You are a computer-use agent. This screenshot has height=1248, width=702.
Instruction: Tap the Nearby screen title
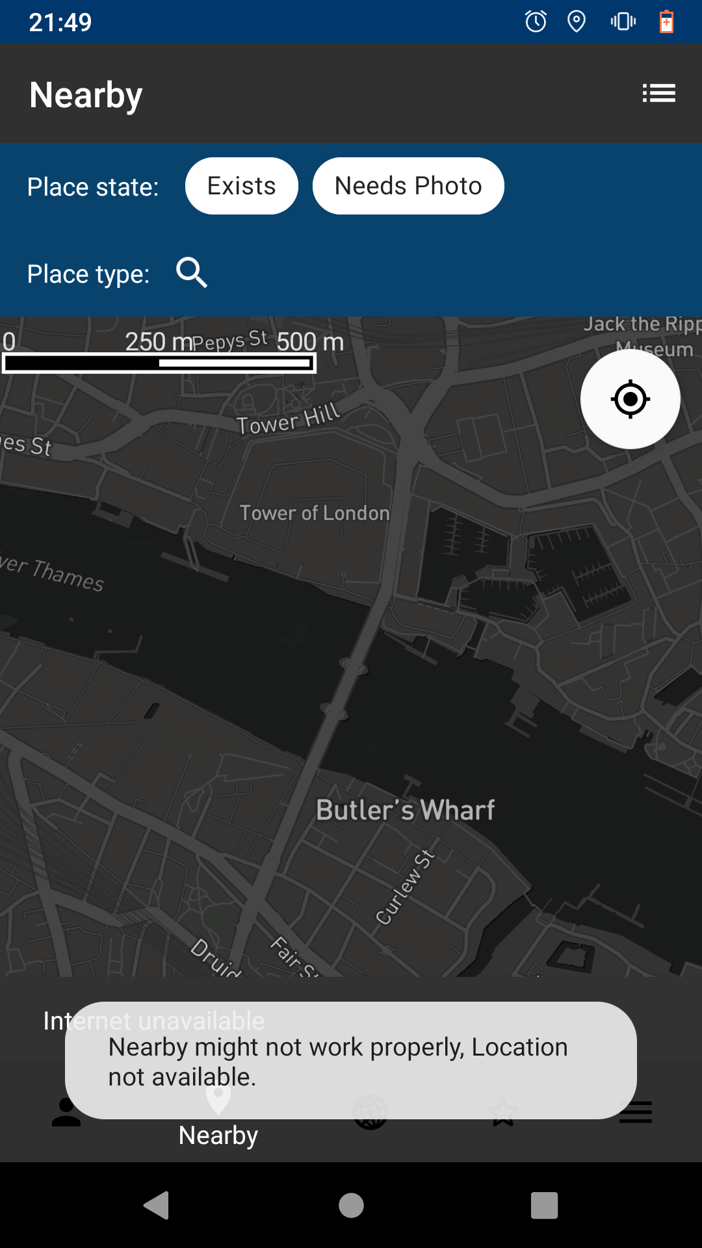pyautogui.click(x=86, y=94)
